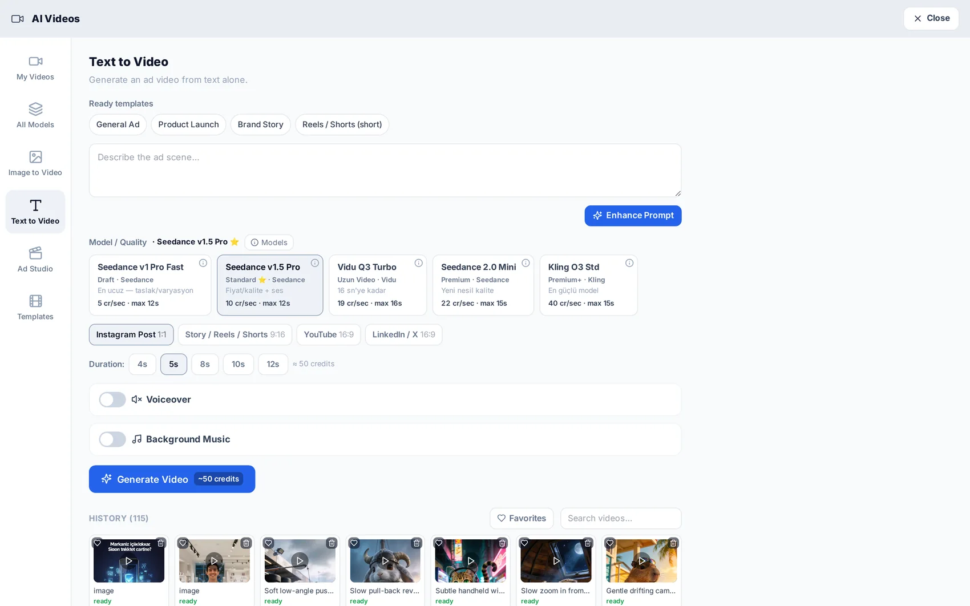Delete the 'Subtle handheld wi...' video

point(503,543)
